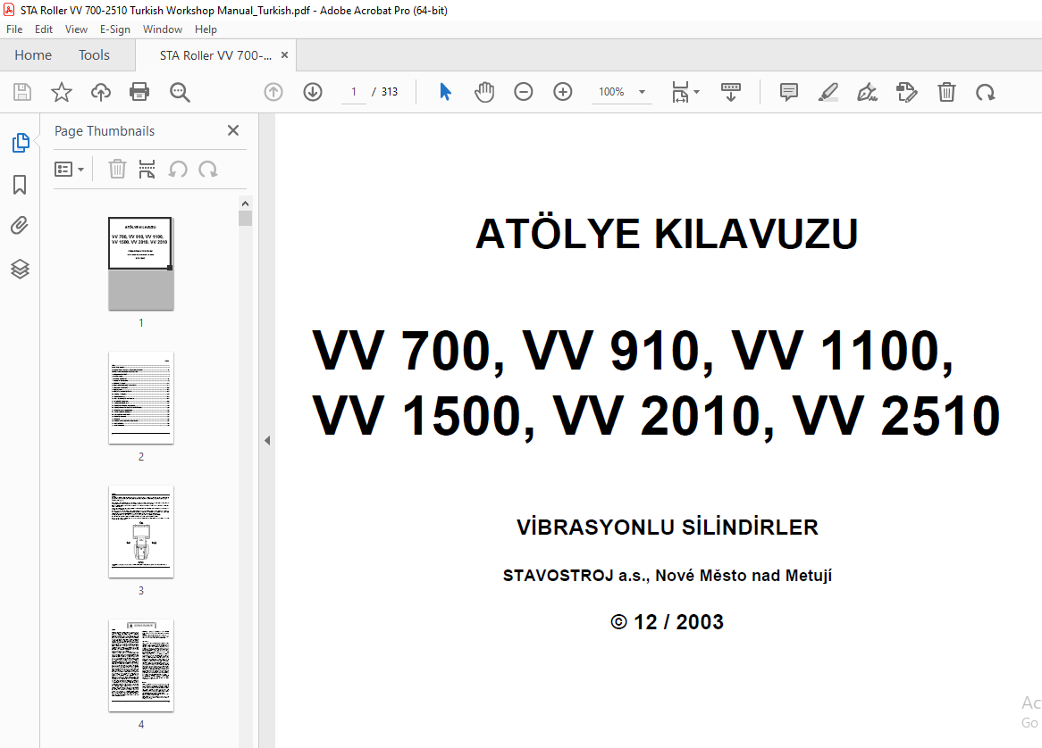Screen dimensions: 1042x748
Task: Zoom in with the plus button
Action: [563, 92]
